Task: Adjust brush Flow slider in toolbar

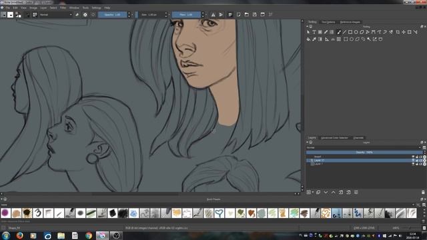Action: (x=186, y=15)
